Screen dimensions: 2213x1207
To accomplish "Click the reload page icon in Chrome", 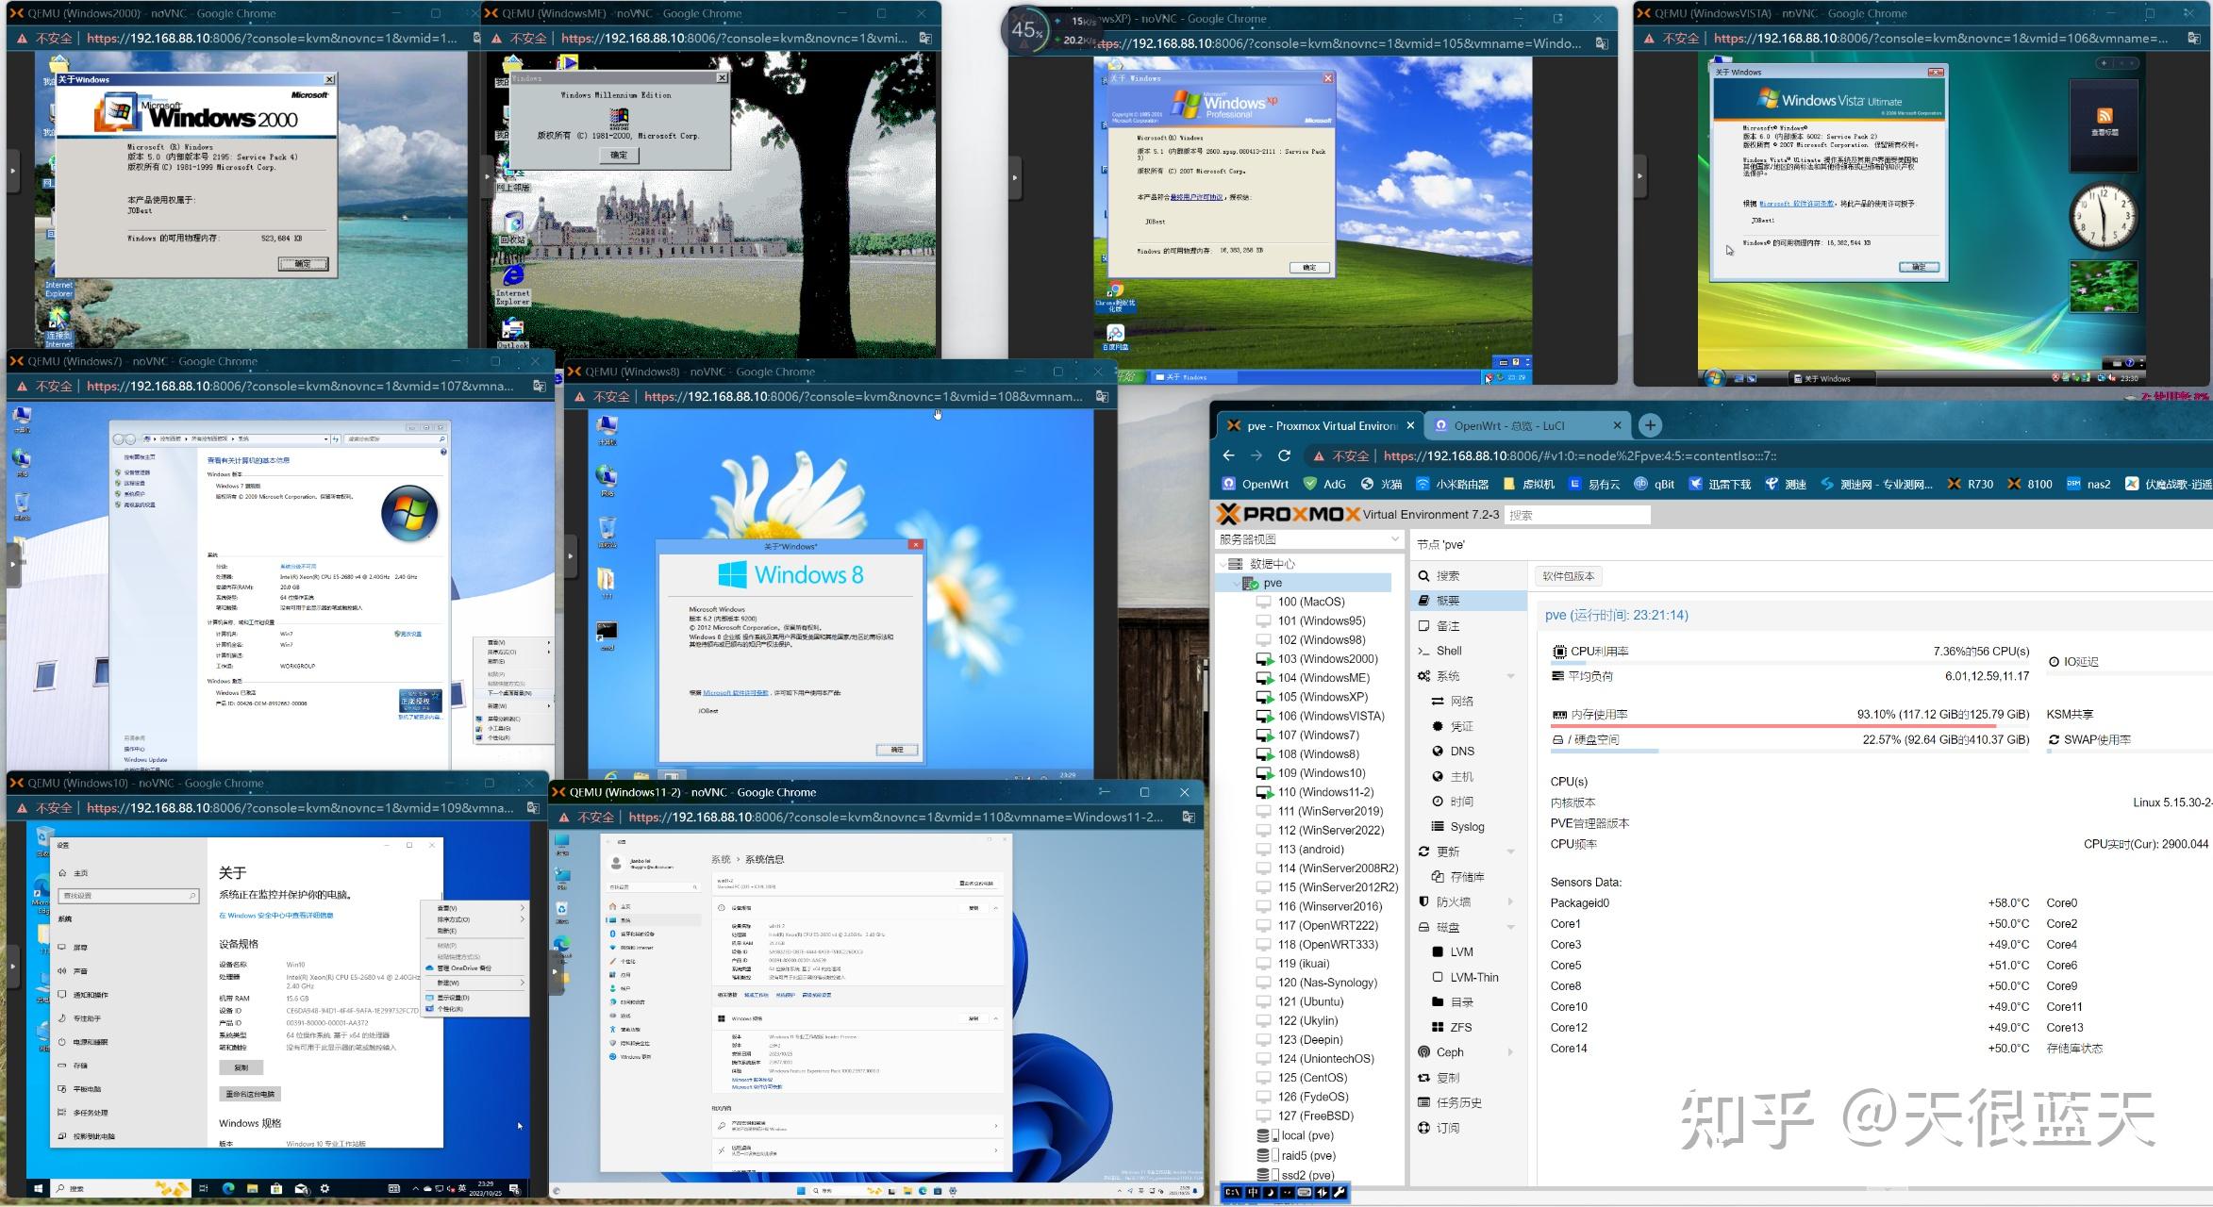I will coord(1284,455).
